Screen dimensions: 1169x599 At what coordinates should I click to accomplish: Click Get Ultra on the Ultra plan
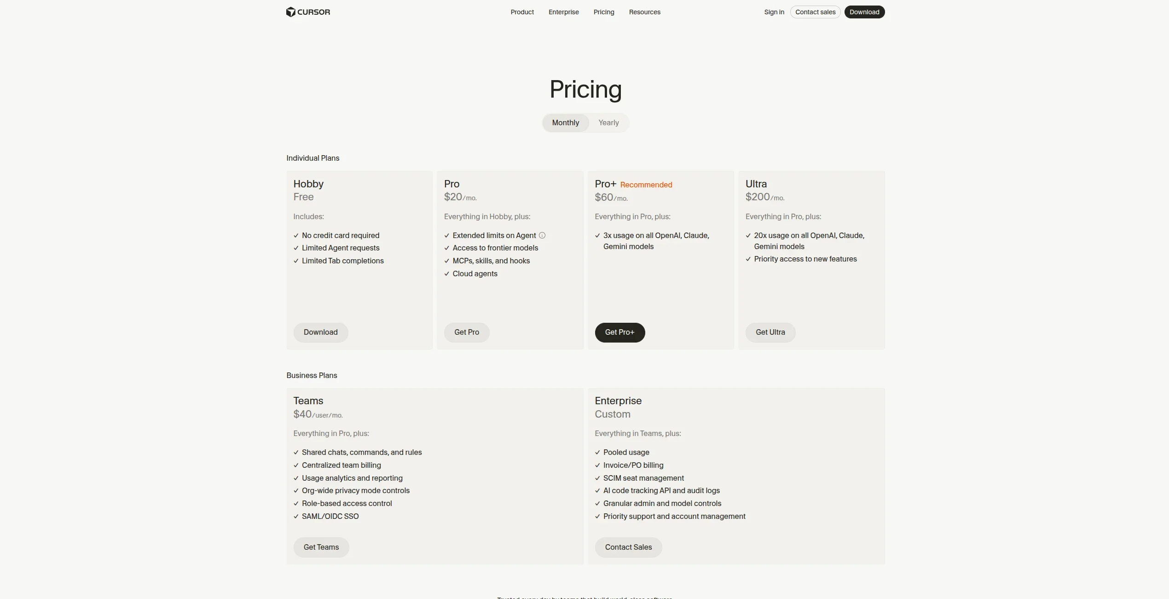click(x=770, y=332)
